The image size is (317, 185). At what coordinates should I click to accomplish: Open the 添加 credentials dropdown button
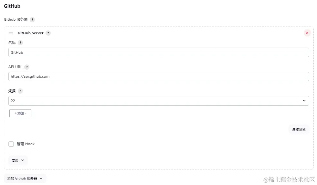pyautogui.click(x=20, y=113)
